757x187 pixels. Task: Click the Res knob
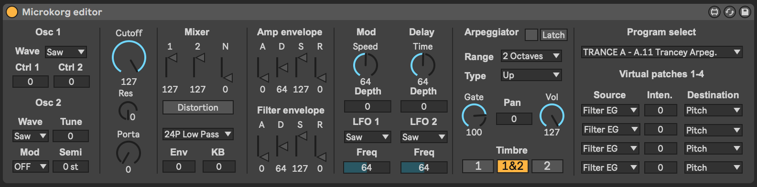coord(128,111)
